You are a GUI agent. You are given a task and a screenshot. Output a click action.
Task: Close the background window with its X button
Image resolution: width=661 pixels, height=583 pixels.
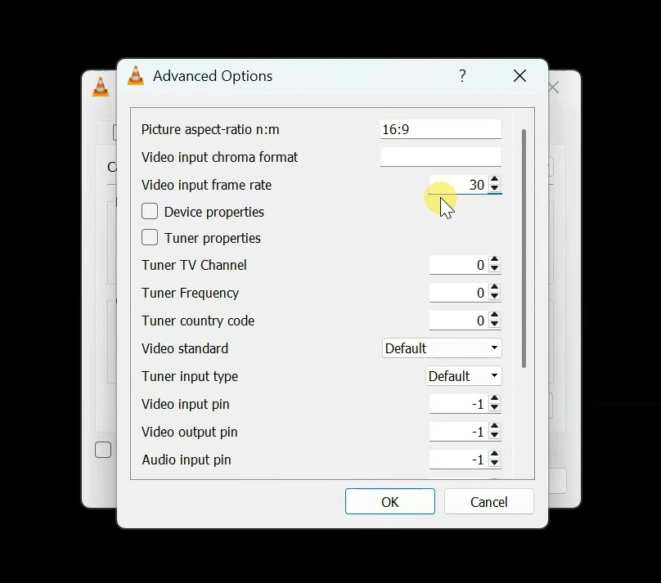pyautogui.click(x=553, y=87)
